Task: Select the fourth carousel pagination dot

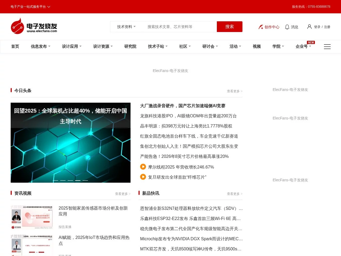Action: [78, 180]
